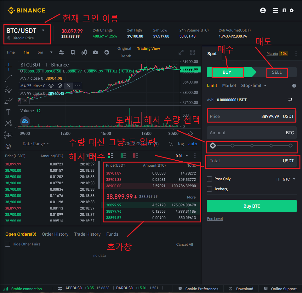Open the multi-chart grid layout icon
The width and height of the screenshot is (302, 293).
[192, 52]
